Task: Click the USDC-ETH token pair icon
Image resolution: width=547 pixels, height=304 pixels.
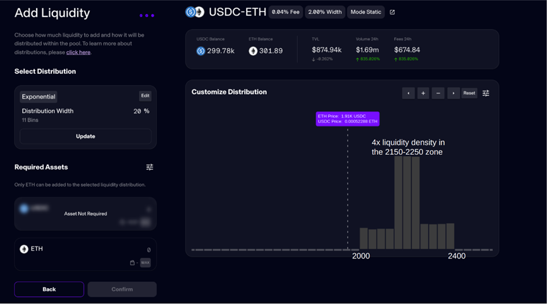Action: point(195,12)
